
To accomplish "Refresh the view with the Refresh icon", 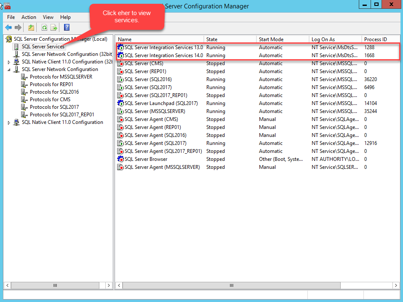I will [45, 27].
